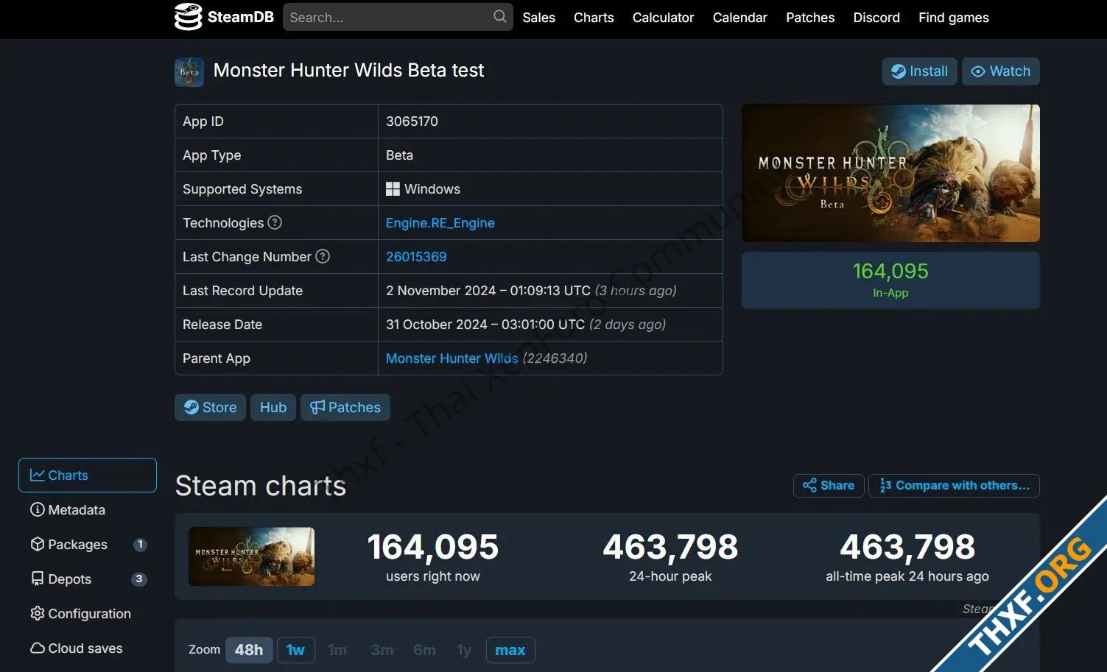Screen dimensions: 1107x672
Task: Click the Technologies help question mark icon
Action: pos(275,222)
